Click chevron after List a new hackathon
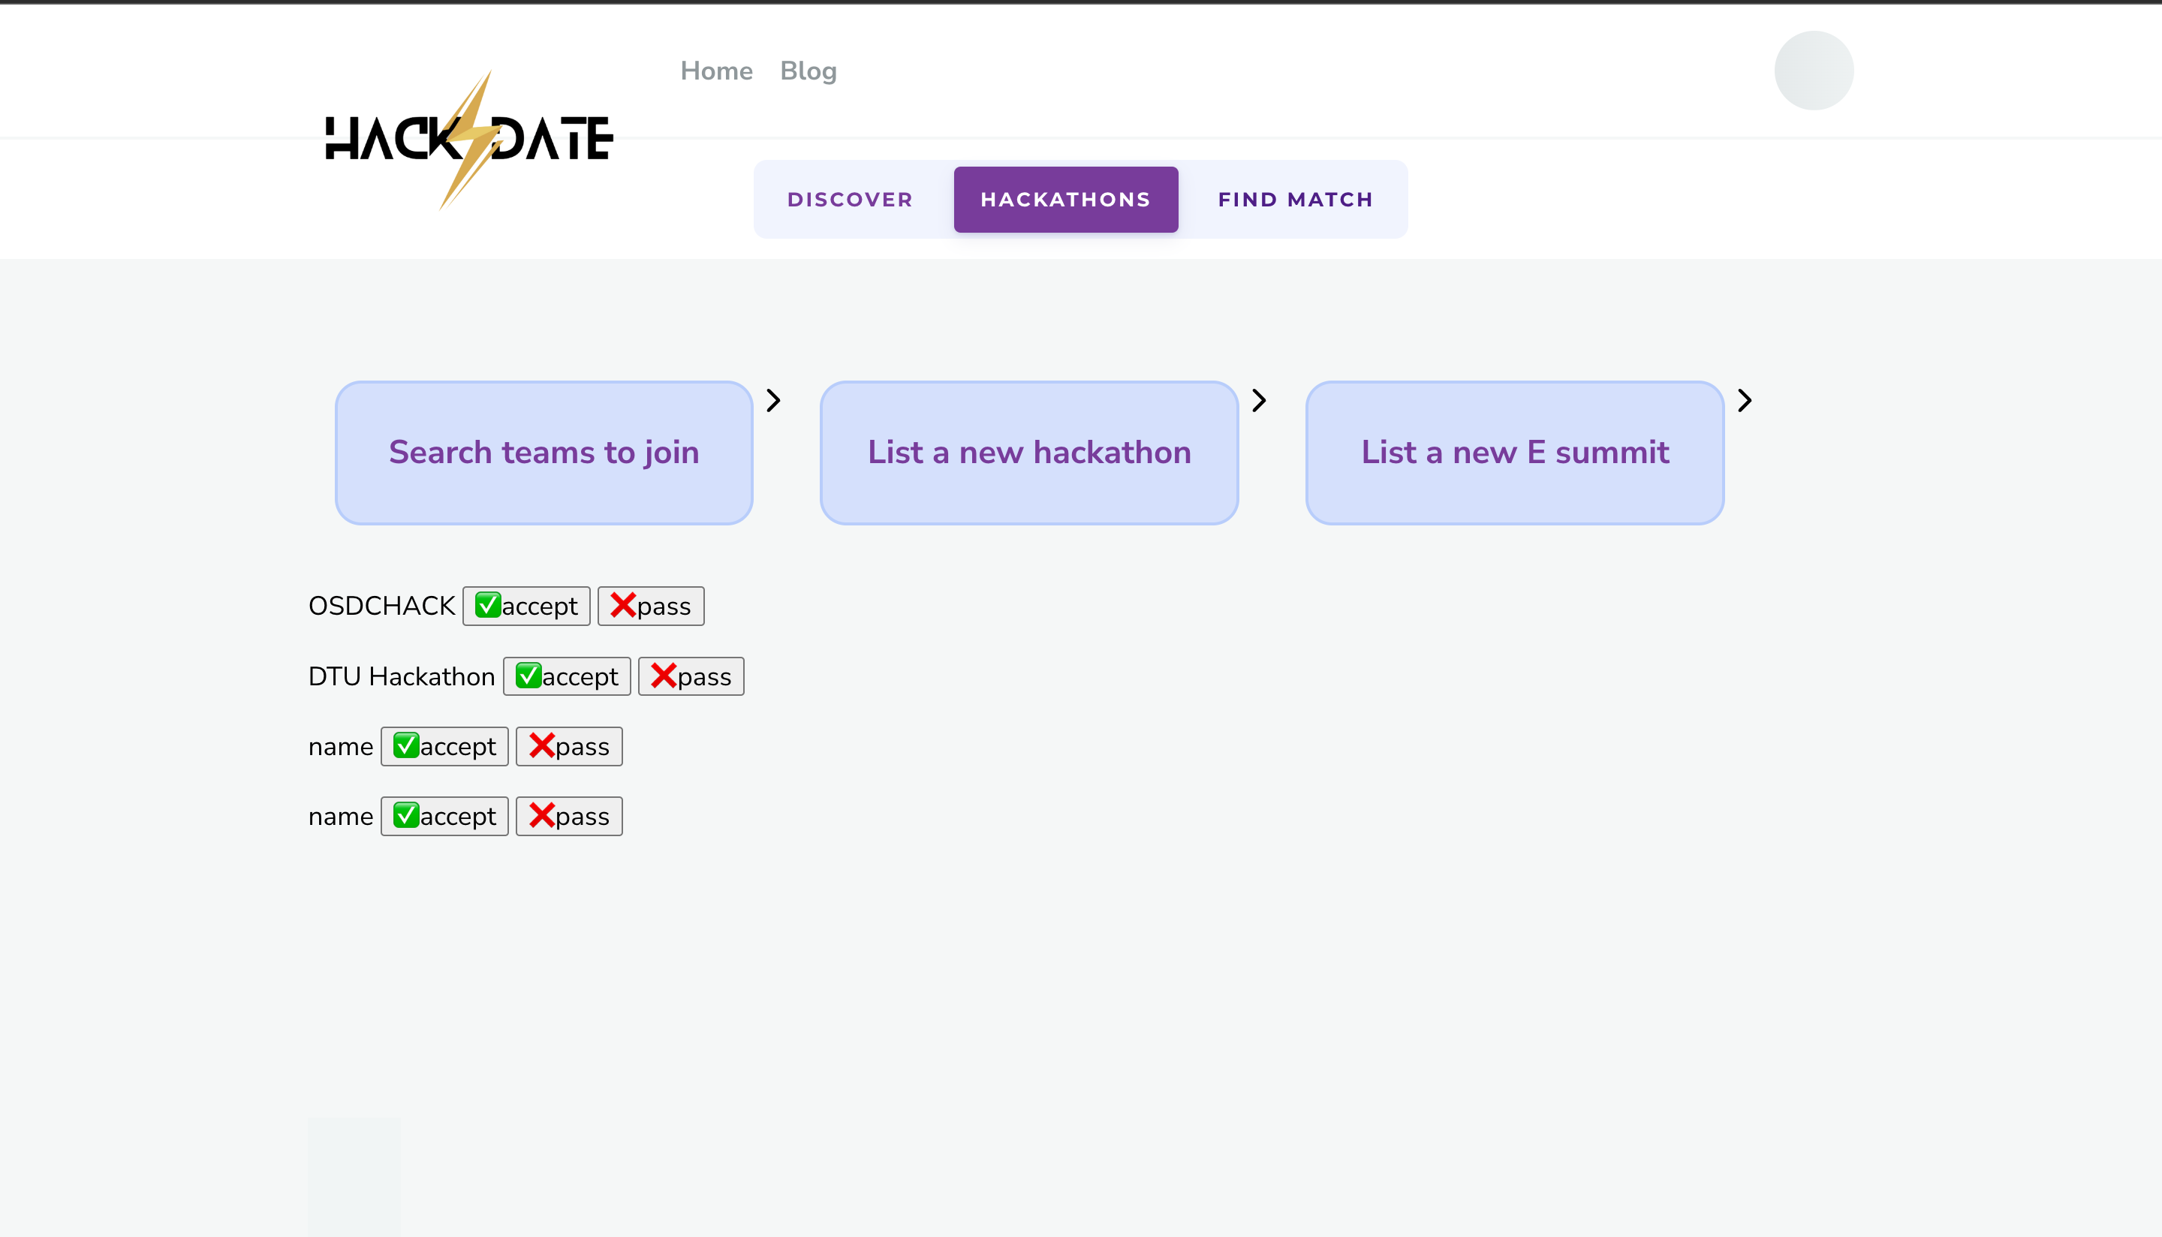The width and height of the screenshot is (2162, 1237). tap(1259, 400)
